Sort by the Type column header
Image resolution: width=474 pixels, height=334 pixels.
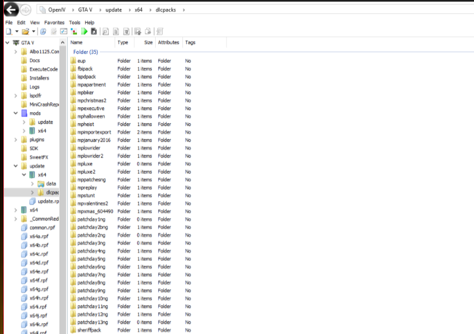pos(125,42)
